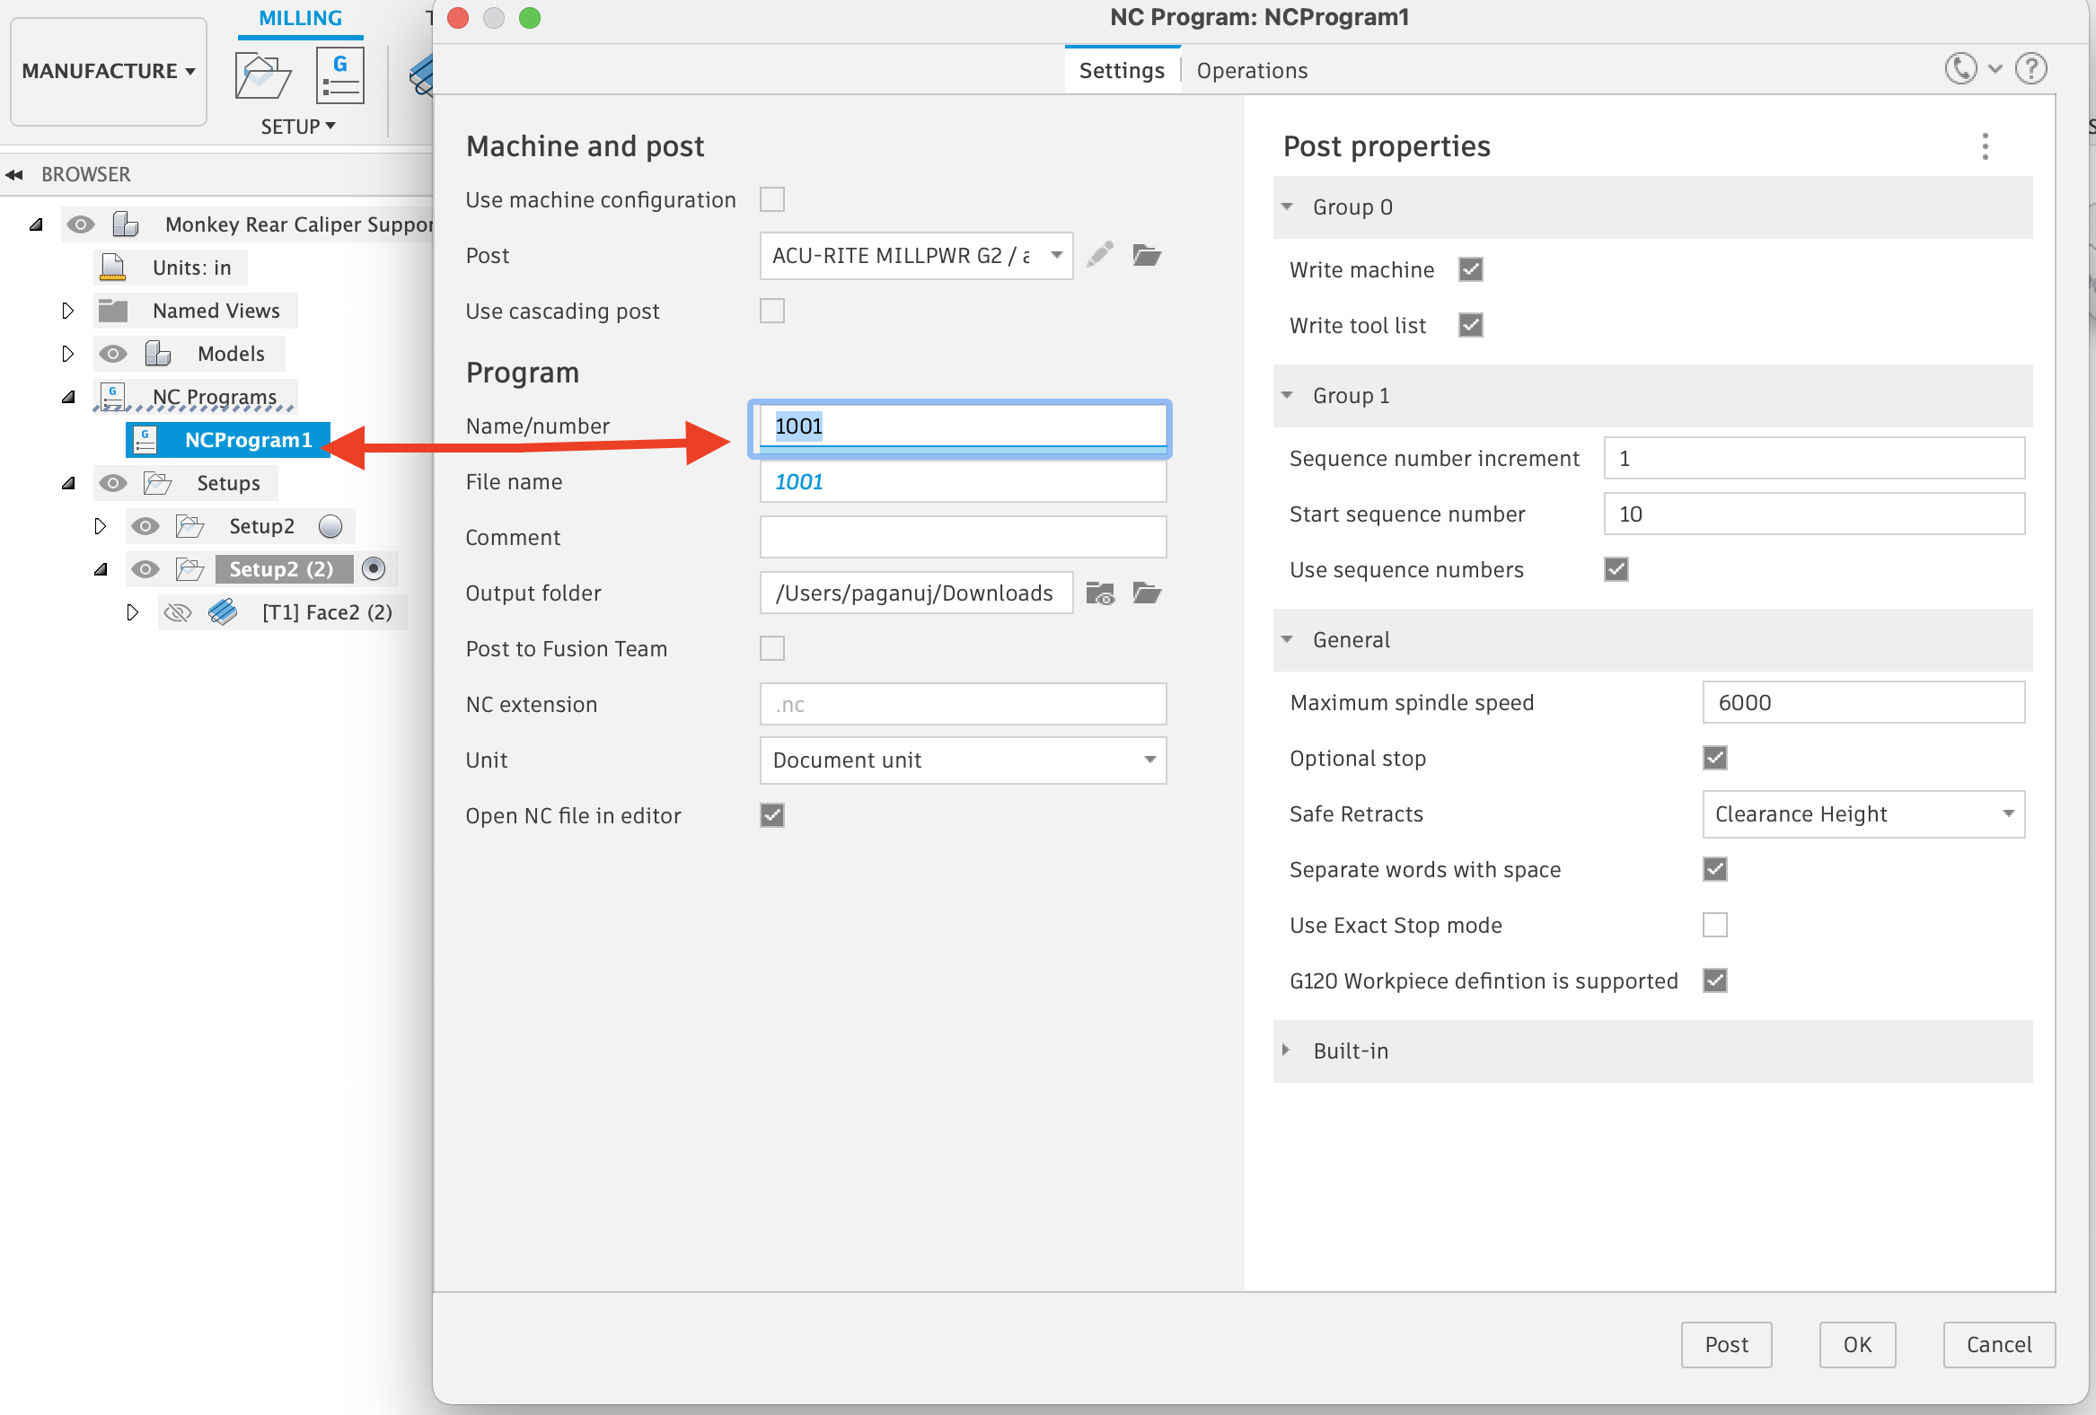The height and width of the screenshot is (1415, 2096).
Task: Select the Setup2 active radio button
Action: point(331,527)
